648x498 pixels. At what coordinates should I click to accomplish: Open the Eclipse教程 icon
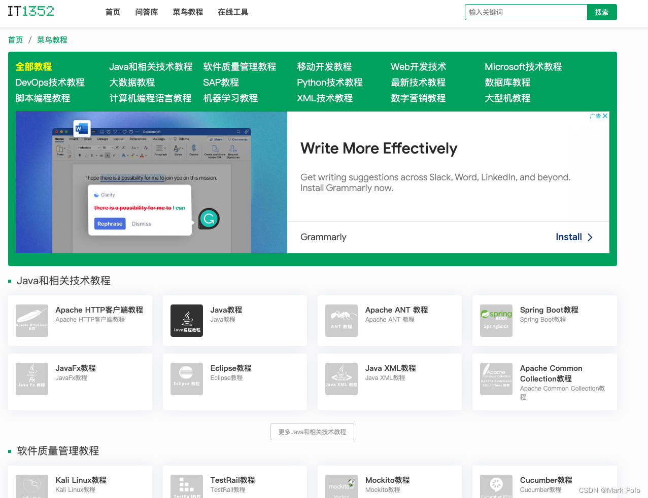pos(187,379)
